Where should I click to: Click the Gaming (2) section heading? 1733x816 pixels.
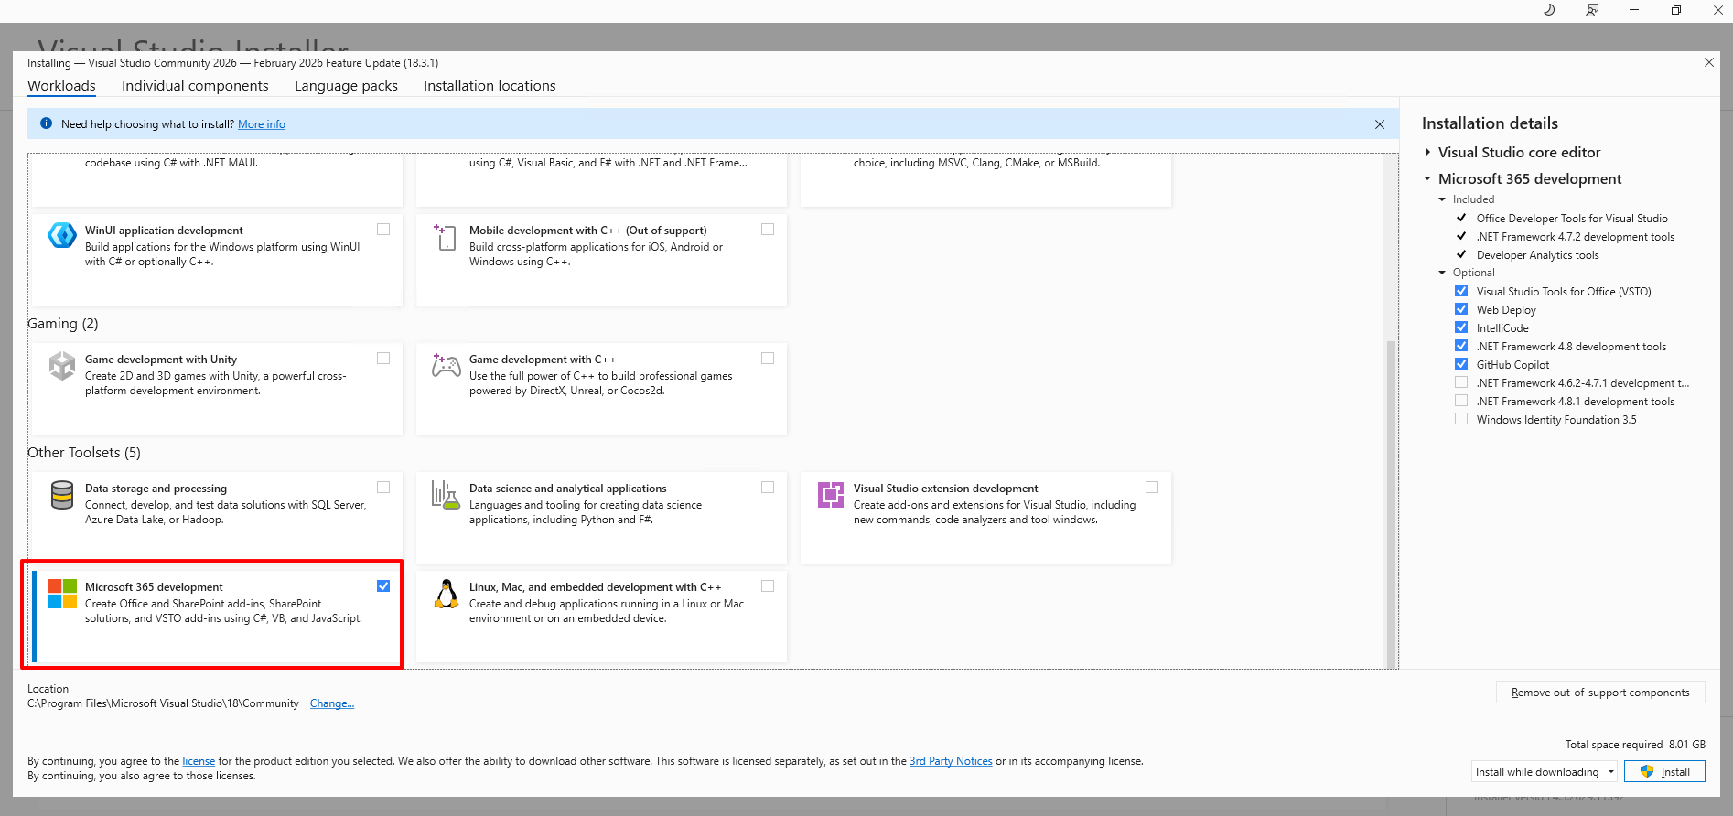[x=63, y=324]
